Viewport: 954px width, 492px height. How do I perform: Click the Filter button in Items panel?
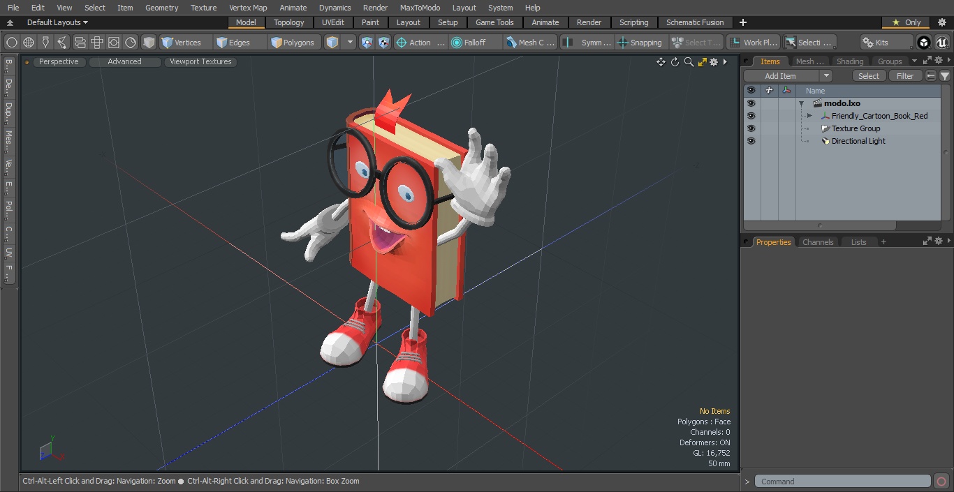(x=905, y=76)
